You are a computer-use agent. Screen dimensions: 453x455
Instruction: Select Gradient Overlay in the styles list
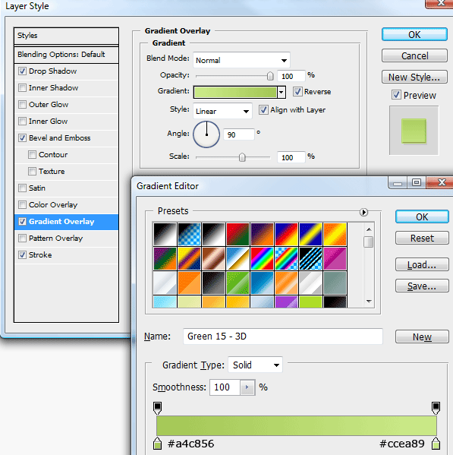tap(66, 222)
